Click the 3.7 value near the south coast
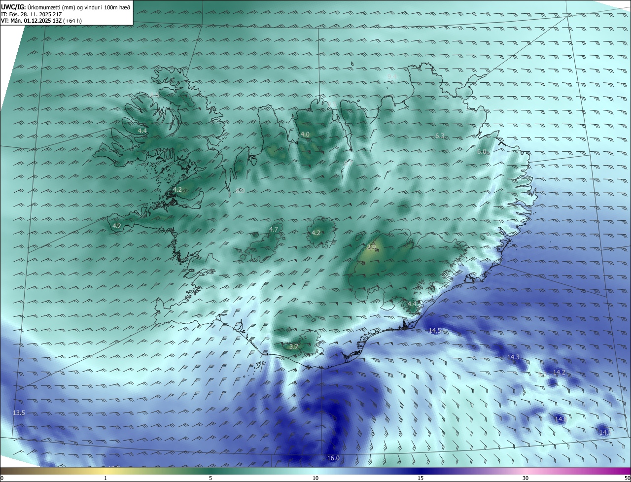631x482 pixels. pyautogui.click(x=294, y=347)
